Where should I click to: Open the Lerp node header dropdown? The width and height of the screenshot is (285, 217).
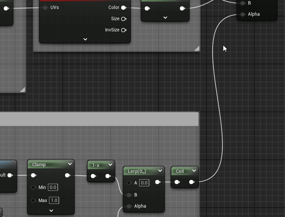pos(160,171)
